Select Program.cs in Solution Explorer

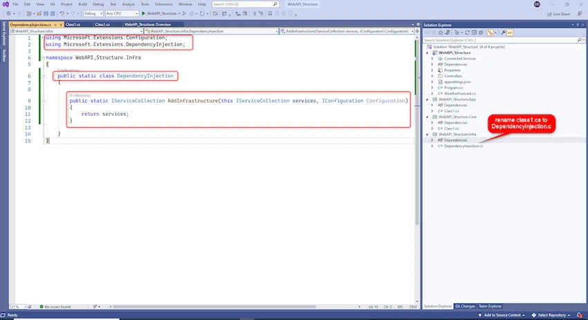point(453,88)
